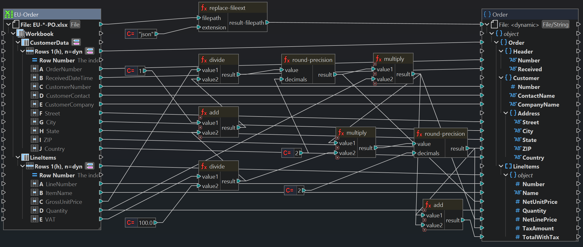Viewport: 583px width, 247px height.
Task: Click the Excel icon in the EU-Order title
Action: click(9, 14)
